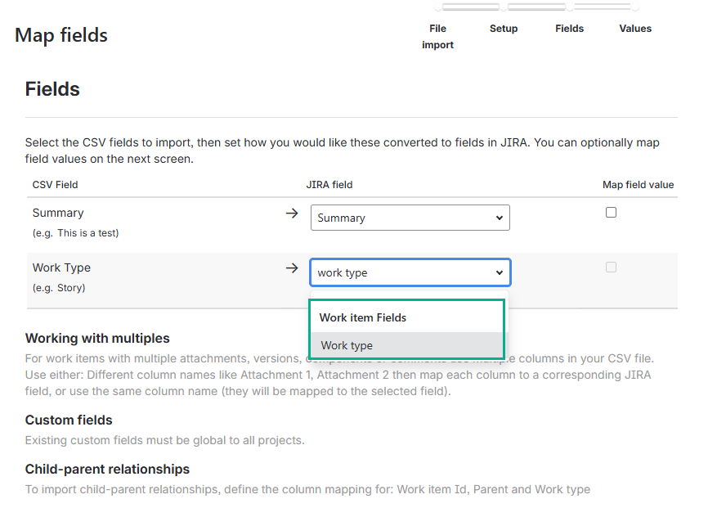This screenshot has width=717, height=508.
Task: Jump to the Values step label
Action: tap(635, 29)
